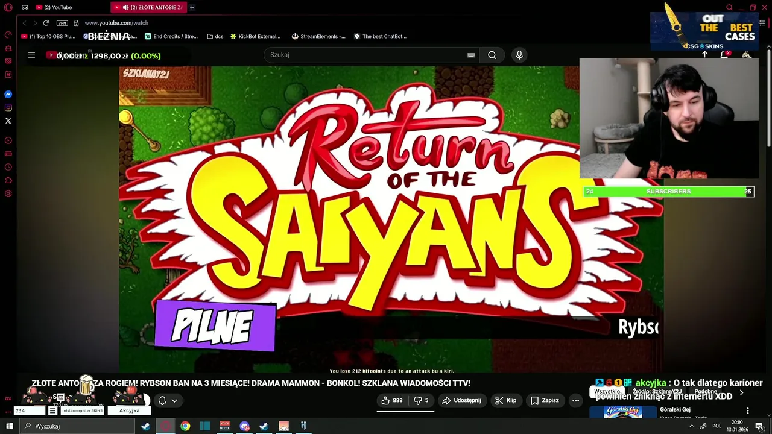This screenshot has height=434, width=772.
Task: Click the 'PILNE' banner in the video
Action: 215,325
